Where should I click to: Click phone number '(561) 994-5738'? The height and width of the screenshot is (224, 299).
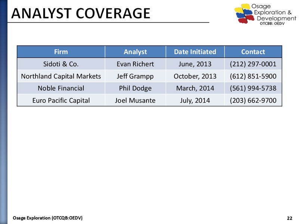click(253, 88)
